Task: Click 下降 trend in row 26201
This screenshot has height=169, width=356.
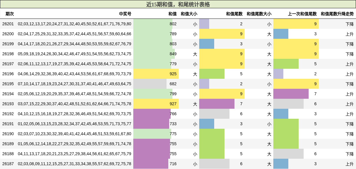Action: click(350, 24)
